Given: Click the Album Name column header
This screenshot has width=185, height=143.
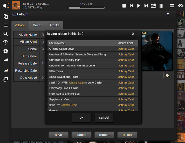Looking at the screenshot, I should click(x=57, y=43).
